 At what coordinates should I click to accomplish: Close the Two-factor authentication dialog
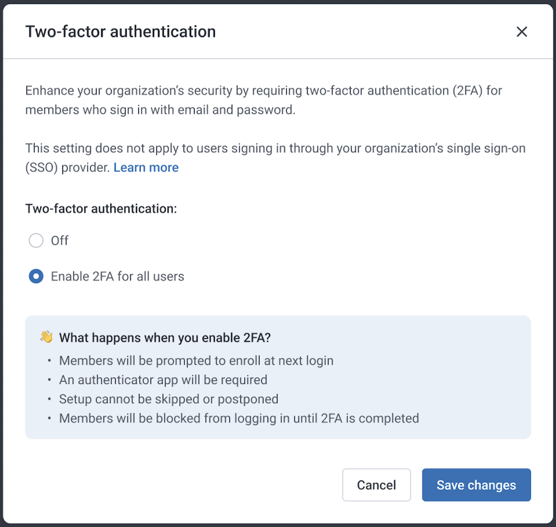pos(522,32)
